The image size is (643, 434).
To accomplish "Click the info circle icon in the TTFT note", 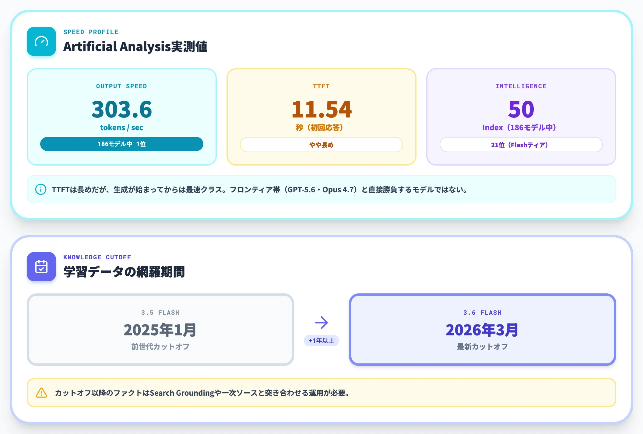I will [x=41, y=189].
